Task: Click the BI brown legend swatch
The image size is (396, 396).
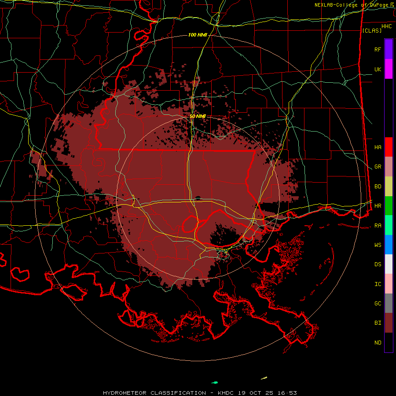Action: click(389, 323)
